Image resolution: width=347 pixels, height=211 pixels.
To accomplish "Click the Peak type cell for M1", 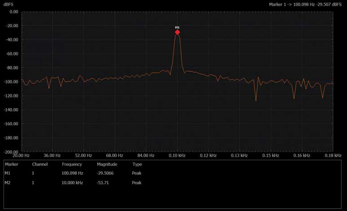I will pos(137,173).
